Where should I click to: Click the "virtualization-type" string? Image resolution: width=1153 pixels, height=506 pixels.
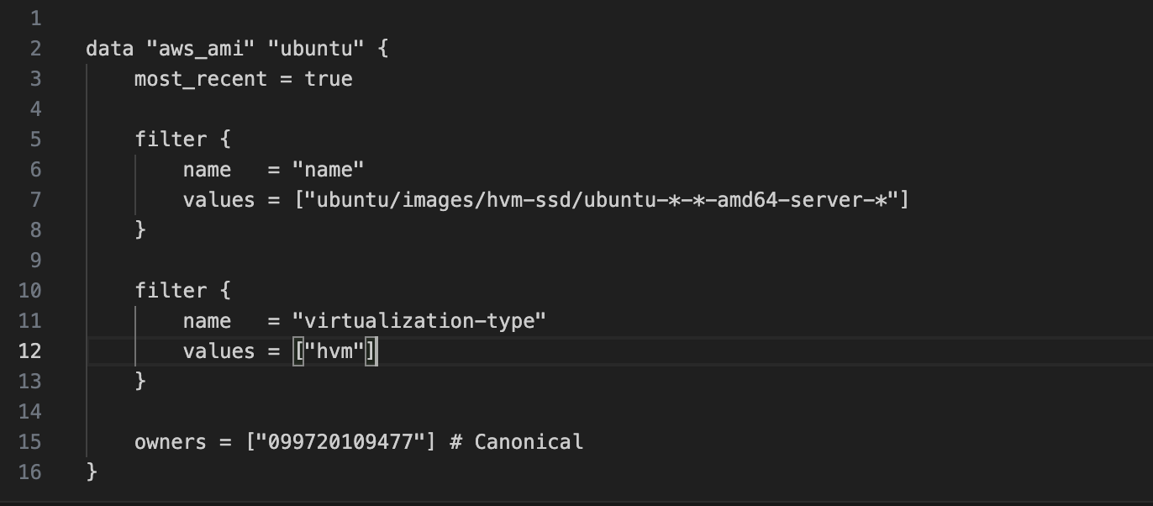point(419,321)
